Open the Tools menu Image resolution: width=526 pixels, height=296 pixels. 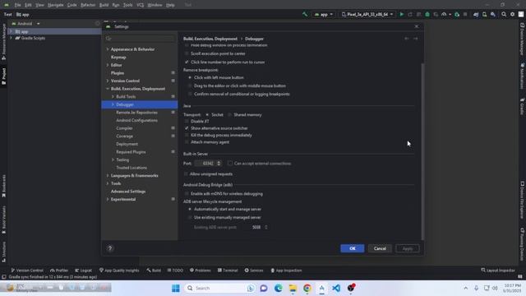[128, 5]
